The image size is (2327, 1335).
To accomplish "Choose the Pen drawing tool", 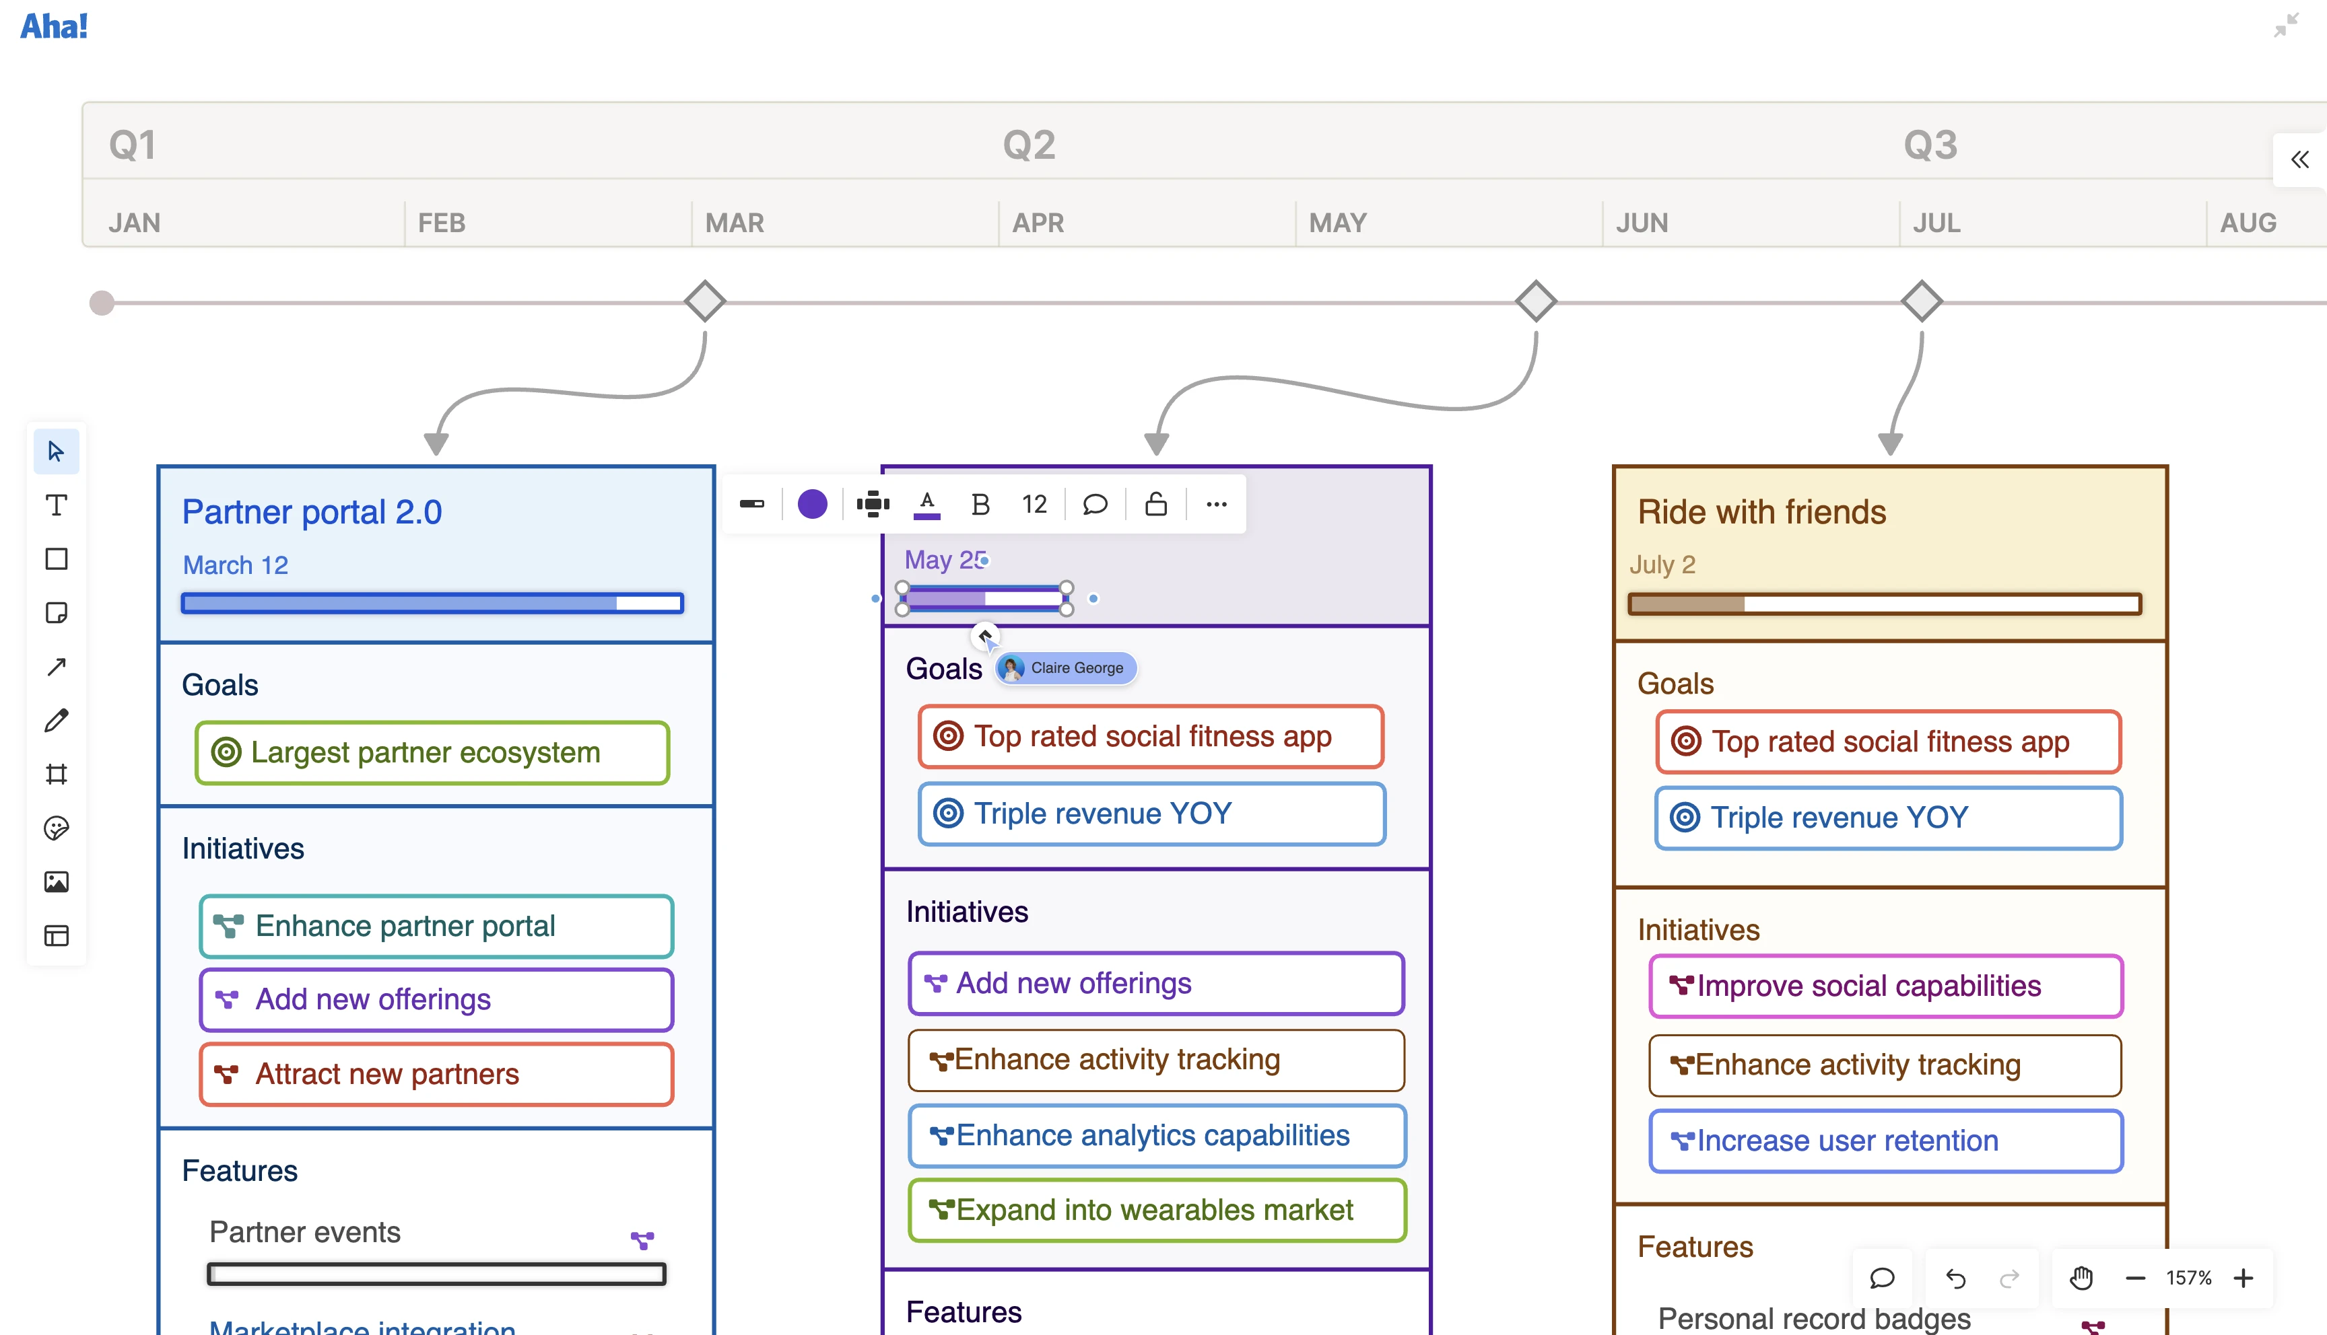I will click(x=57, y=720).
